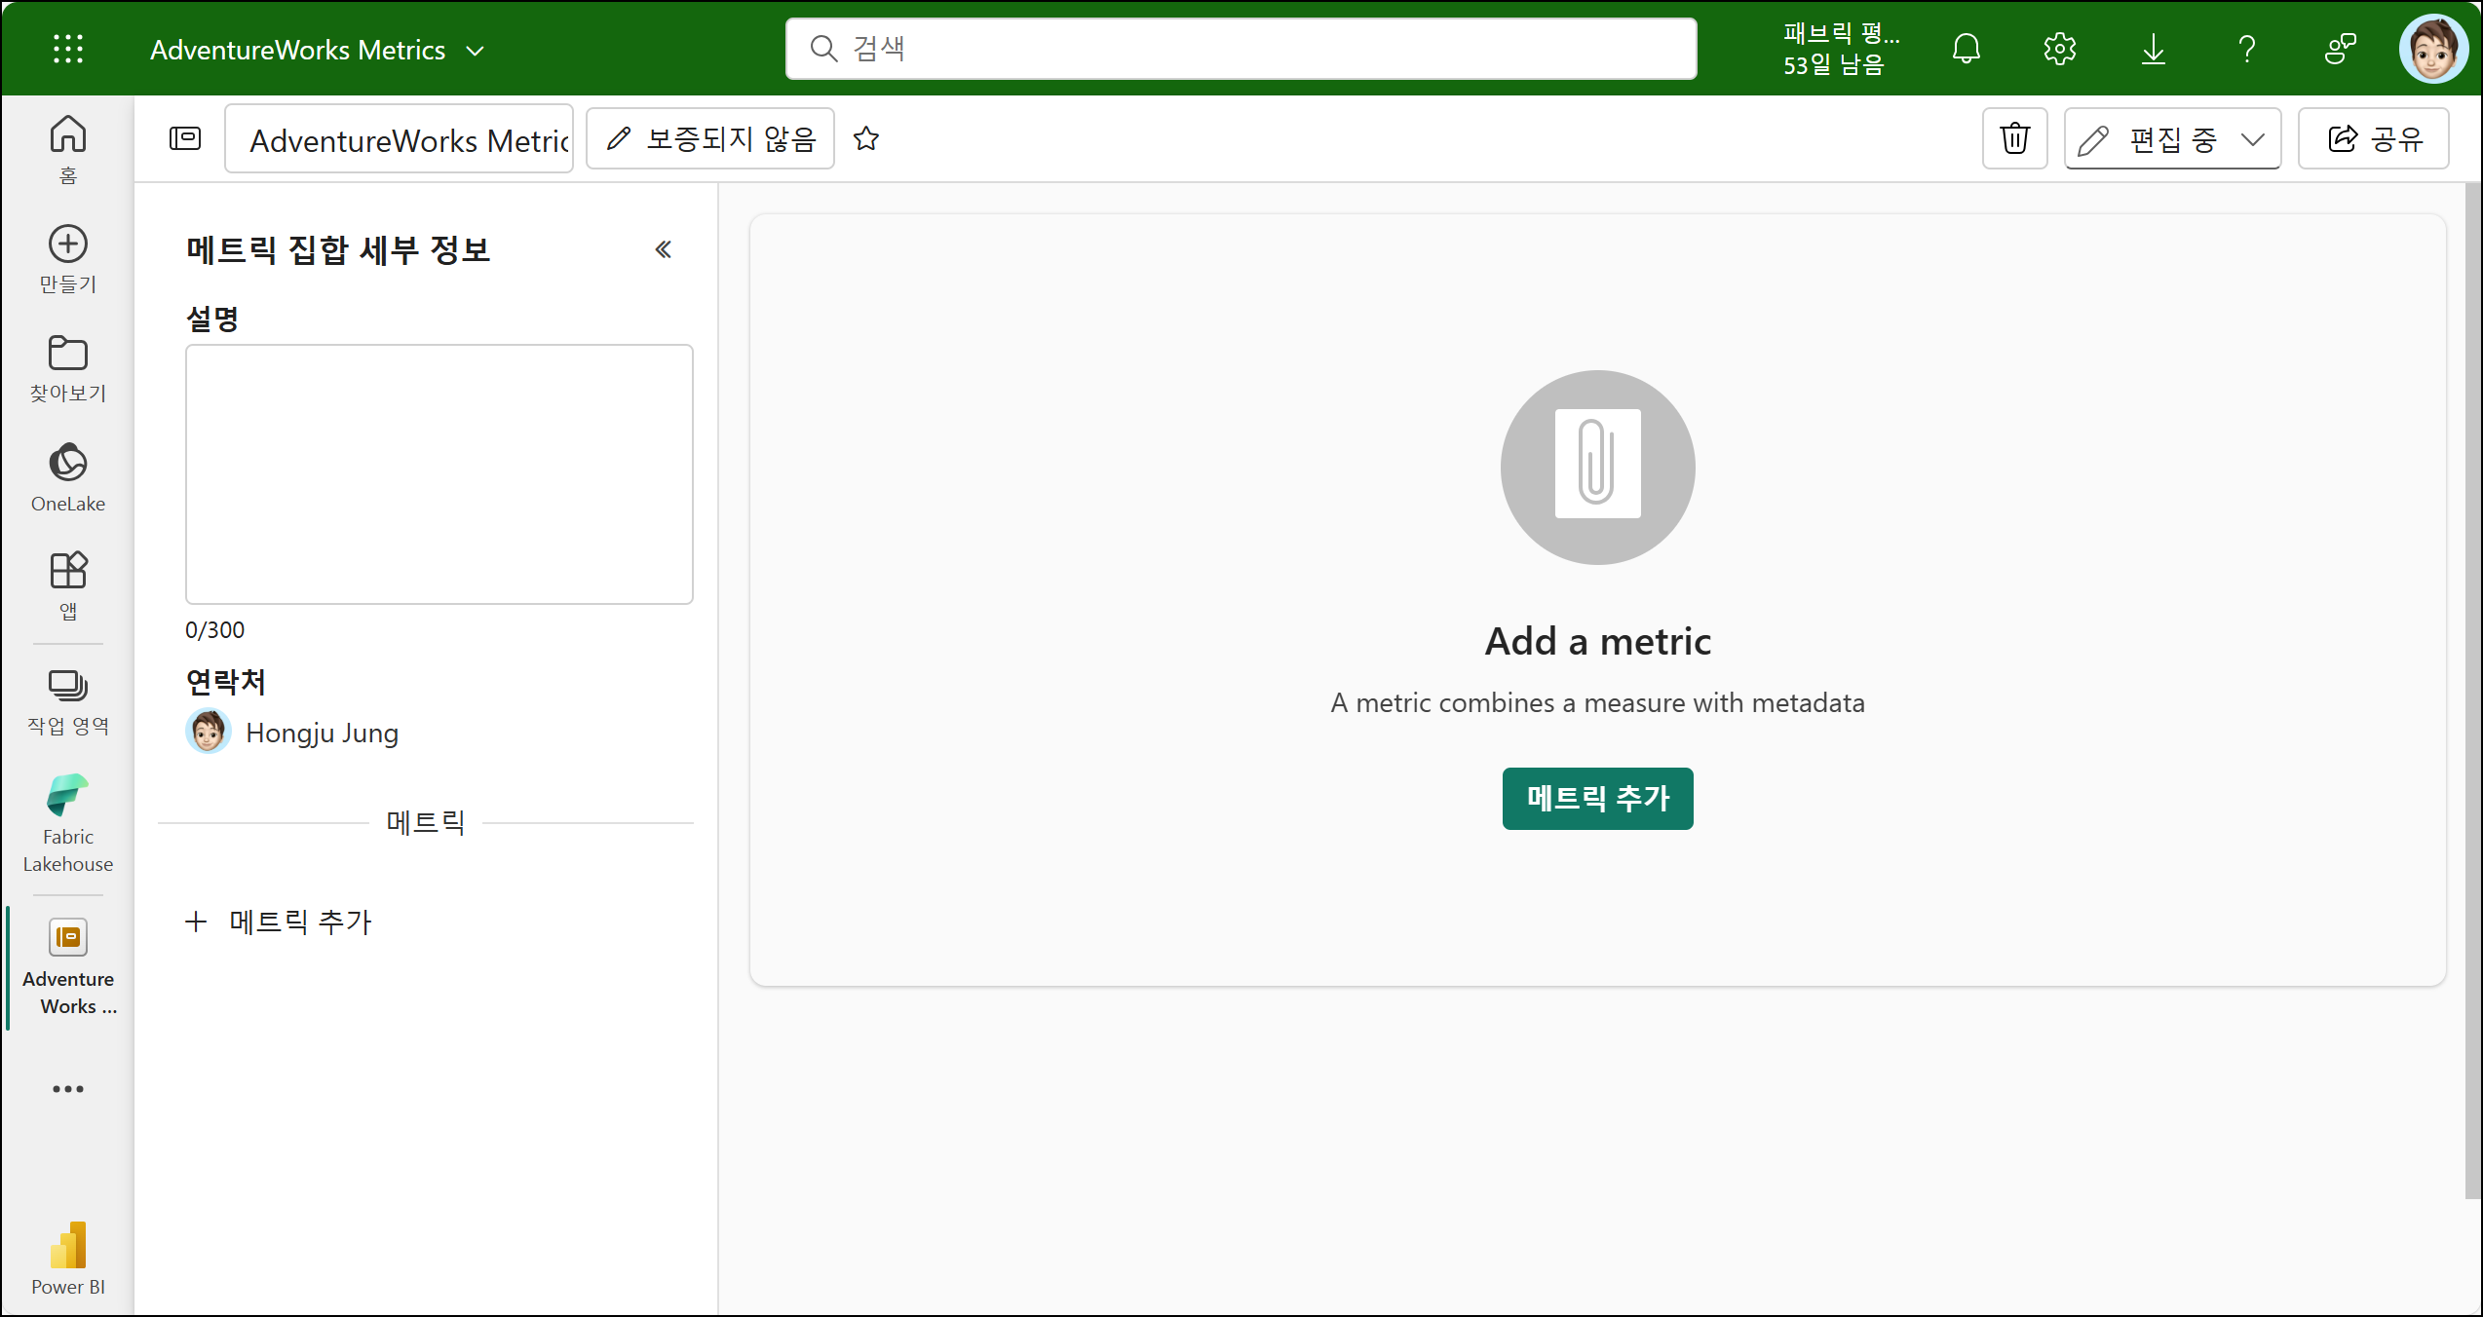Viewport: 2483px width, 1317px height.
Task: Click + 메트릭 추가 in the details panel
Action: coord(279,921)
